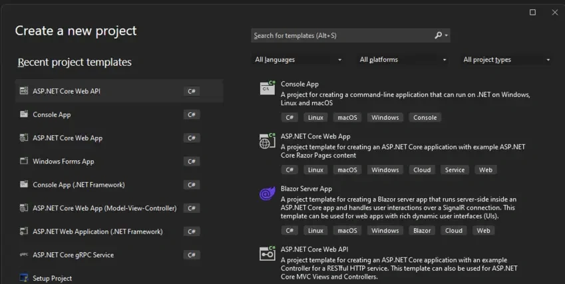Open the All languages dropdown
The image size is (565, 284).
pos(298,60)
